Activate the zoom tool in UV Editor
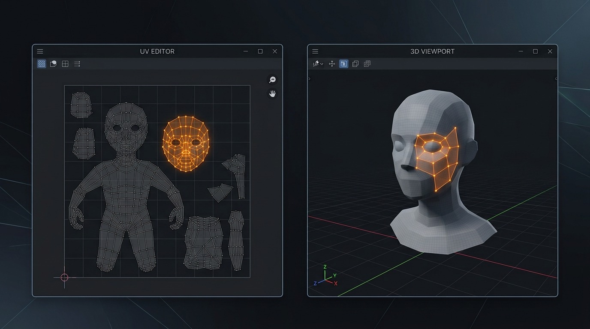This screenshot has width=590, height=329. click(272, 80)
